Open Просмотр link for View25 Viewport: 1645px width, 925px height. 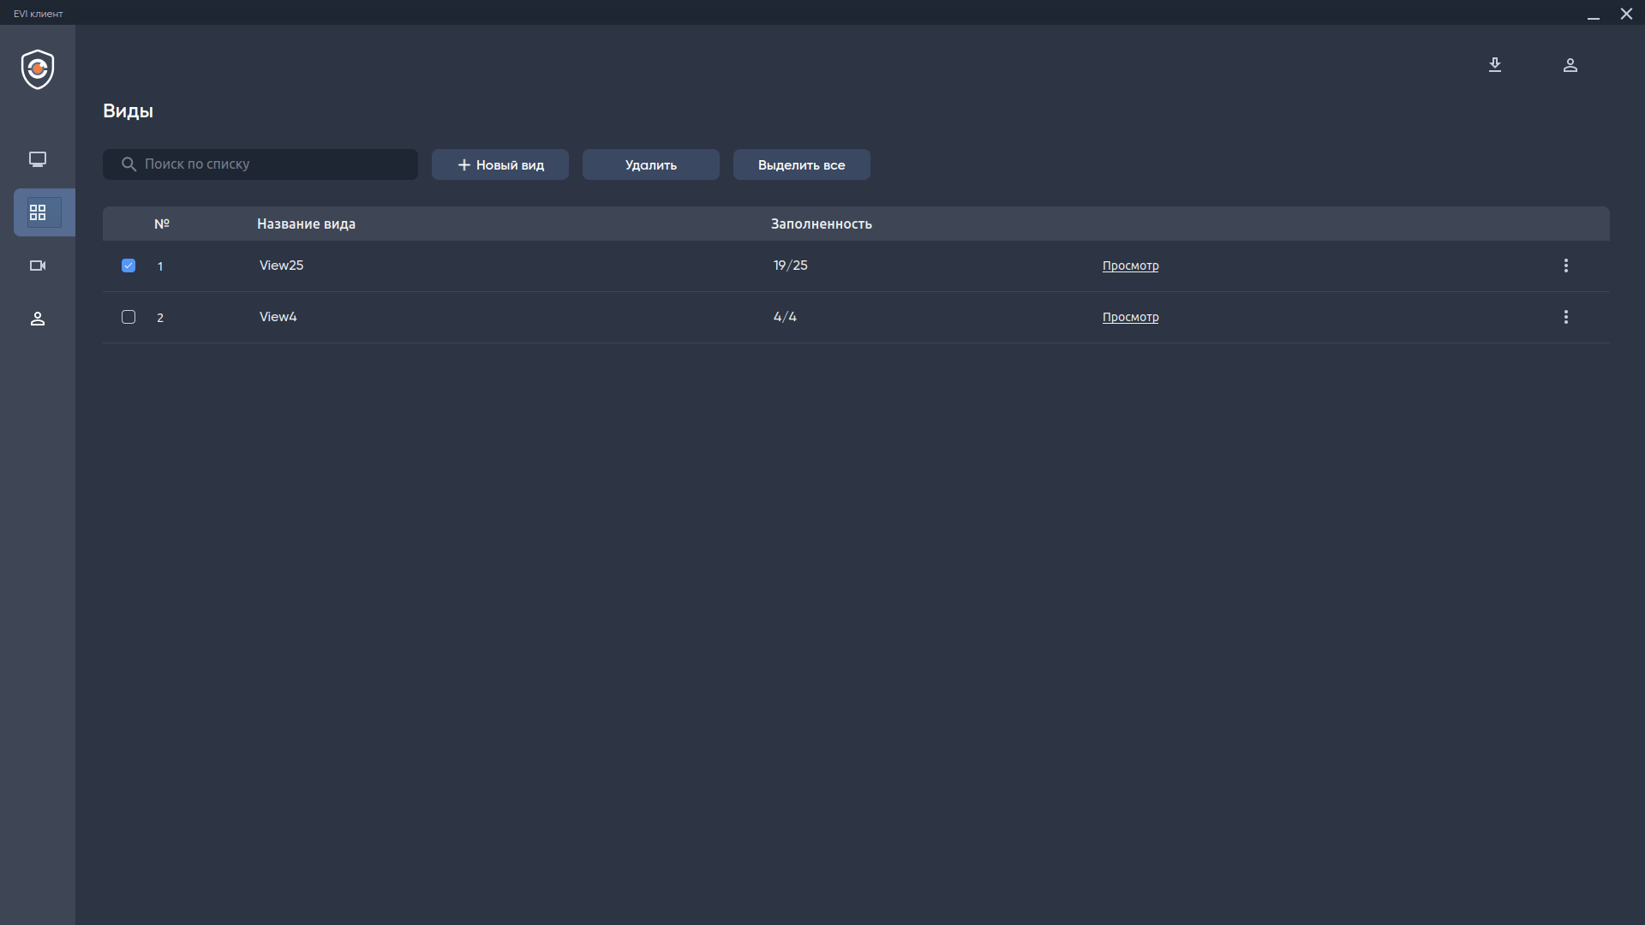click(1130, 266)
